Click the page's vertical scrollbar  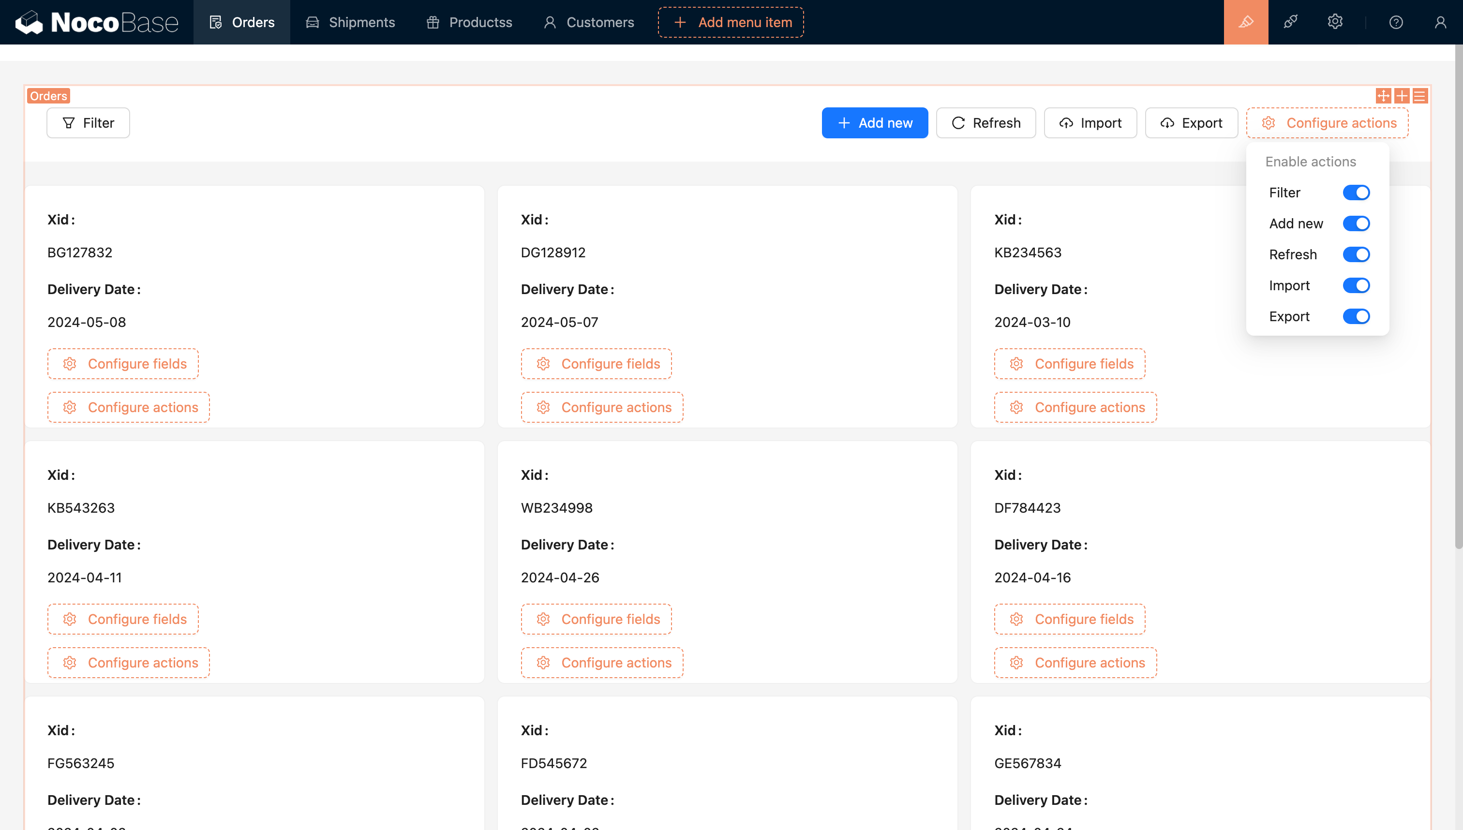coord(1459,296)
